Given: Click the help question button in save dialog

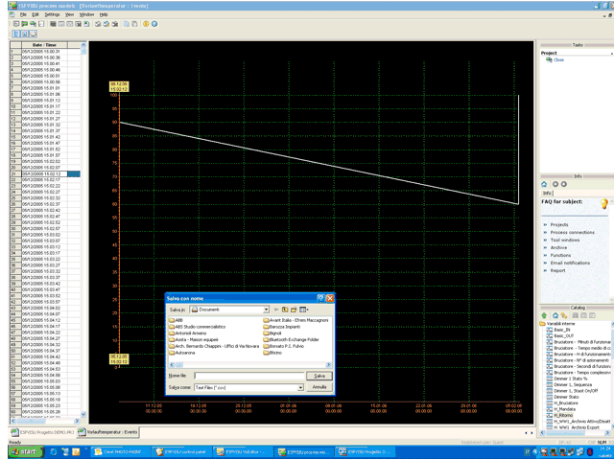Looking at the screenshot, I should [320, 298].
